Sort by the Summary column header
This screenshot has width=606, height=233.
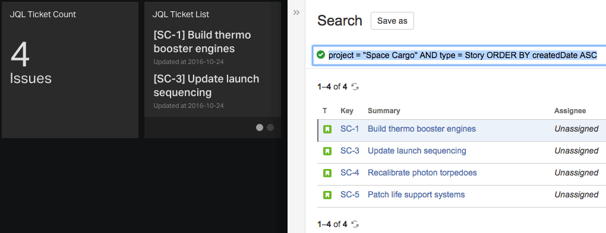coord(384,111)
